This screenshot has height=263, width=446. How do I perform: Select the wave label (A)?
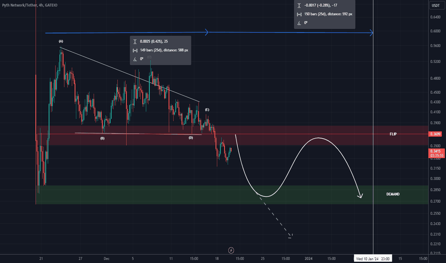pyautogui.click(x=61, y=41)
